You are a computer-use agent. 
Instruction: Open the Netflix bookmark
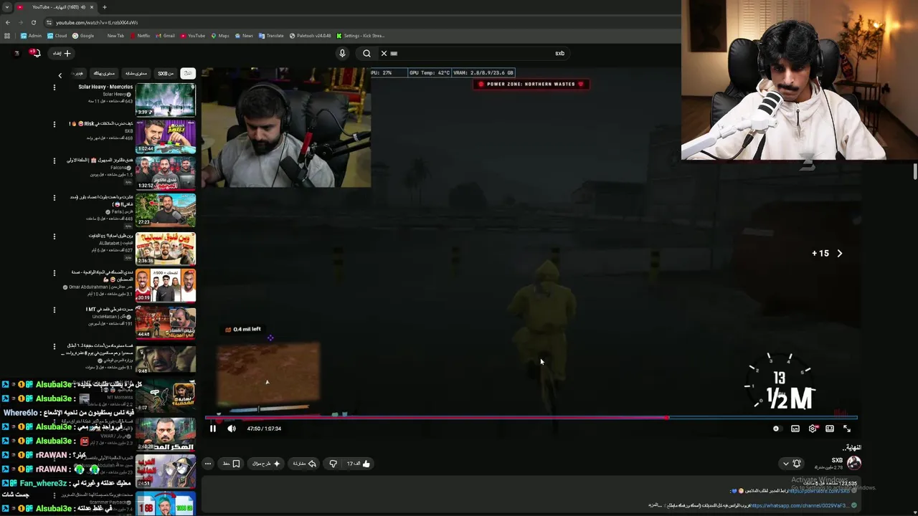click(x=140, y=36)
